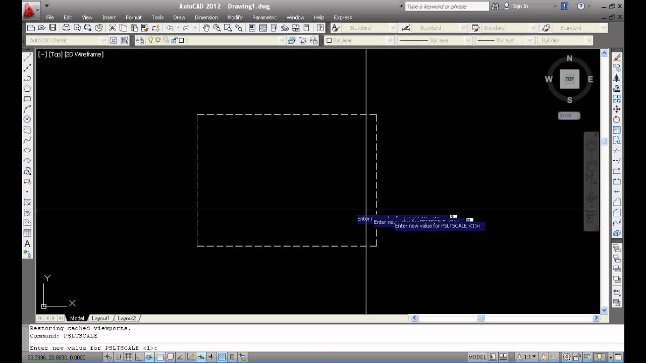The image size is (646, 363).
Task: Open the Dimension menu
Action: click(206, 17)
